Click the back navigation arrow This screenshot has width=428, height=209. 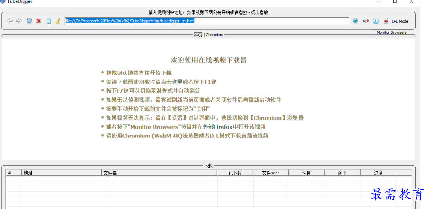click(x=9, y=21)
